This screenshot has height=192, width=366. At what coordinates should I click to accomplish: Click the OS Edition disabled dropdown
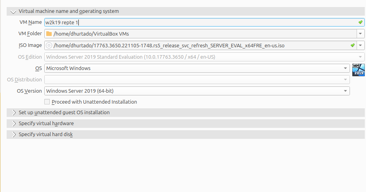pyautogui.click(x=197, y=57)
